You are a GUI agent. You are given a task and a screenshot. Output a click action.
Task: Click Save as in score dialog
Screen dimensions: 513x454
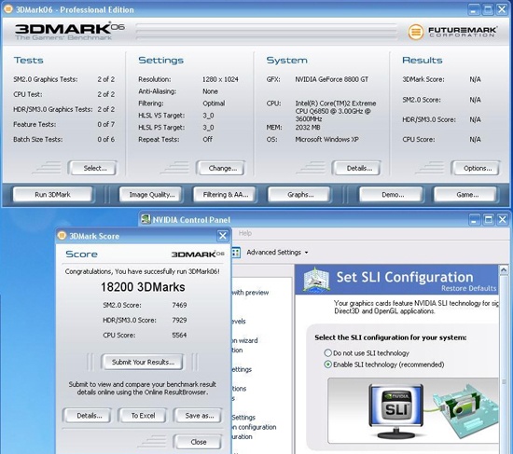200,416
